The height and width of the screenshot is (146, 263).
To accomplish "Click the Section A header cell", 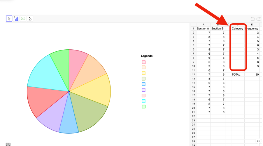I will tap(203, 29).
